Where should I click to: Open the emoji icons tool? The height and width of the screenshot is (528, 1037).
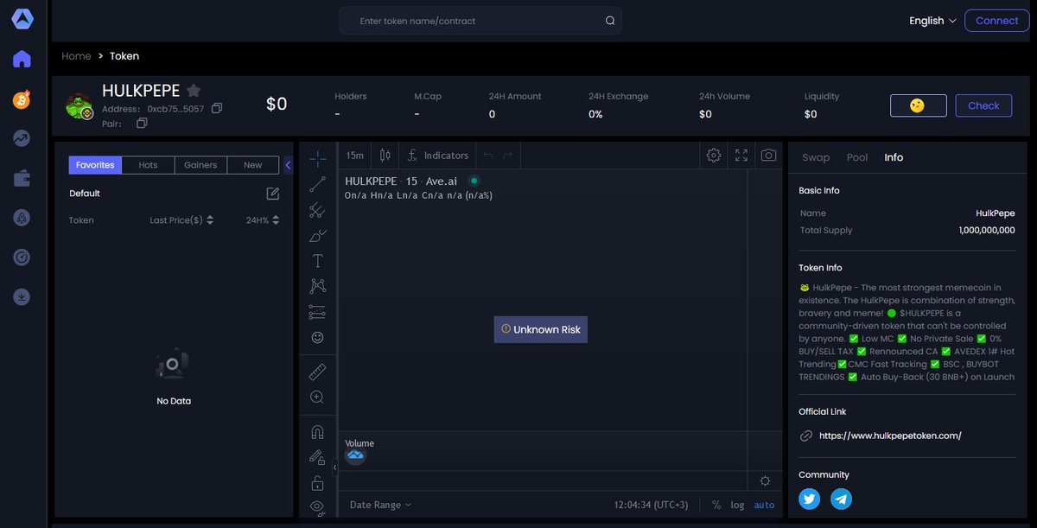point(317,337)
